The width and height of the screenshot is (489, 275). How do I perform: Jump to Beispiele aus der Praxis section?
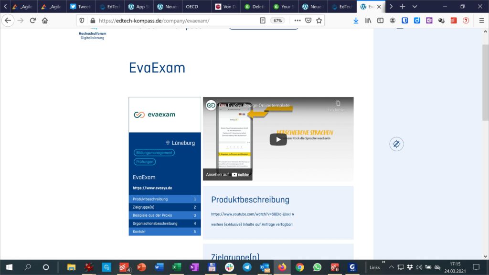coord(152,215)
